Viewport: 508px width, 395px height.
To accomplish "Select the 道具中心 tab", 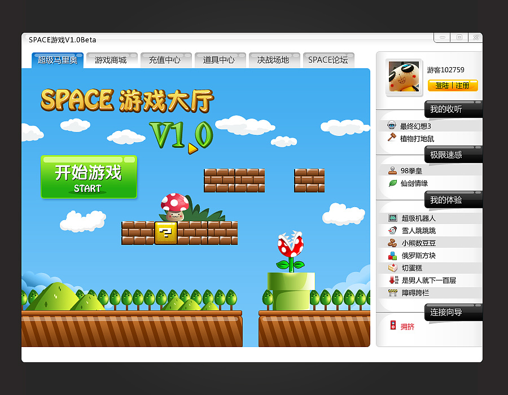I will (x=220, y=60).
